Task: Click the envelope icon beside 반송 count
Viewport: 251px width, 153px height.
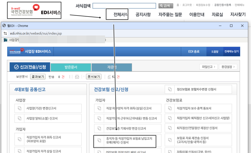Action: [x=77, y=77]
